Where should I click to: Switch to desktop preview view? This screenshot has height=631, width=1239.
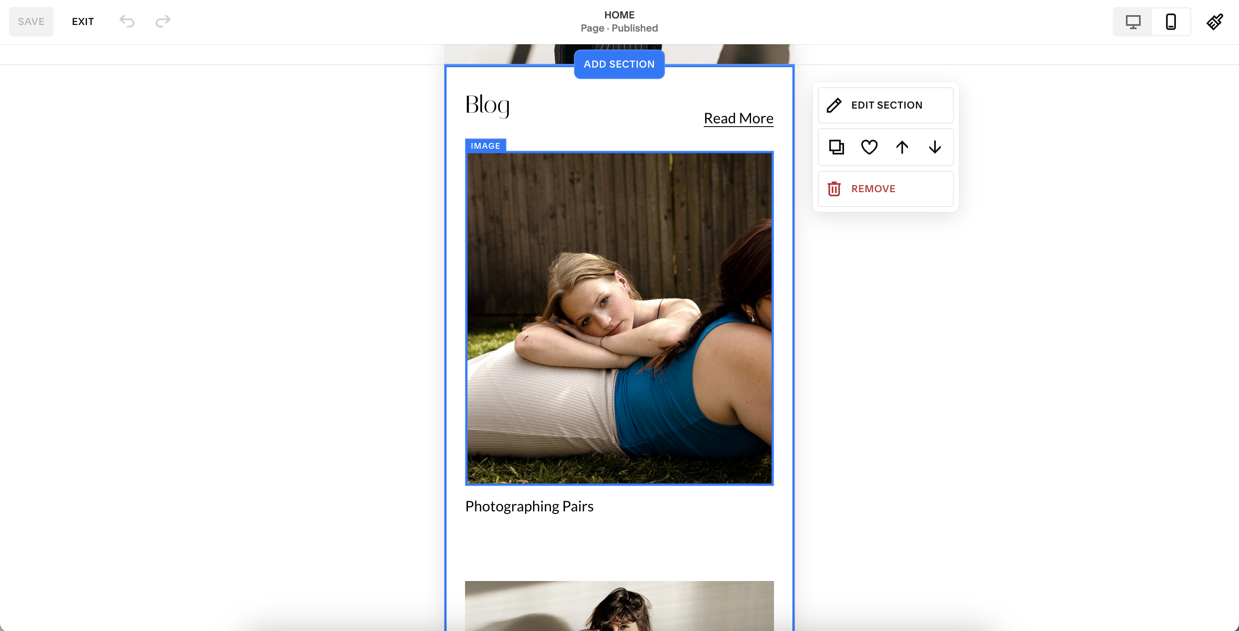(1133, 22)
